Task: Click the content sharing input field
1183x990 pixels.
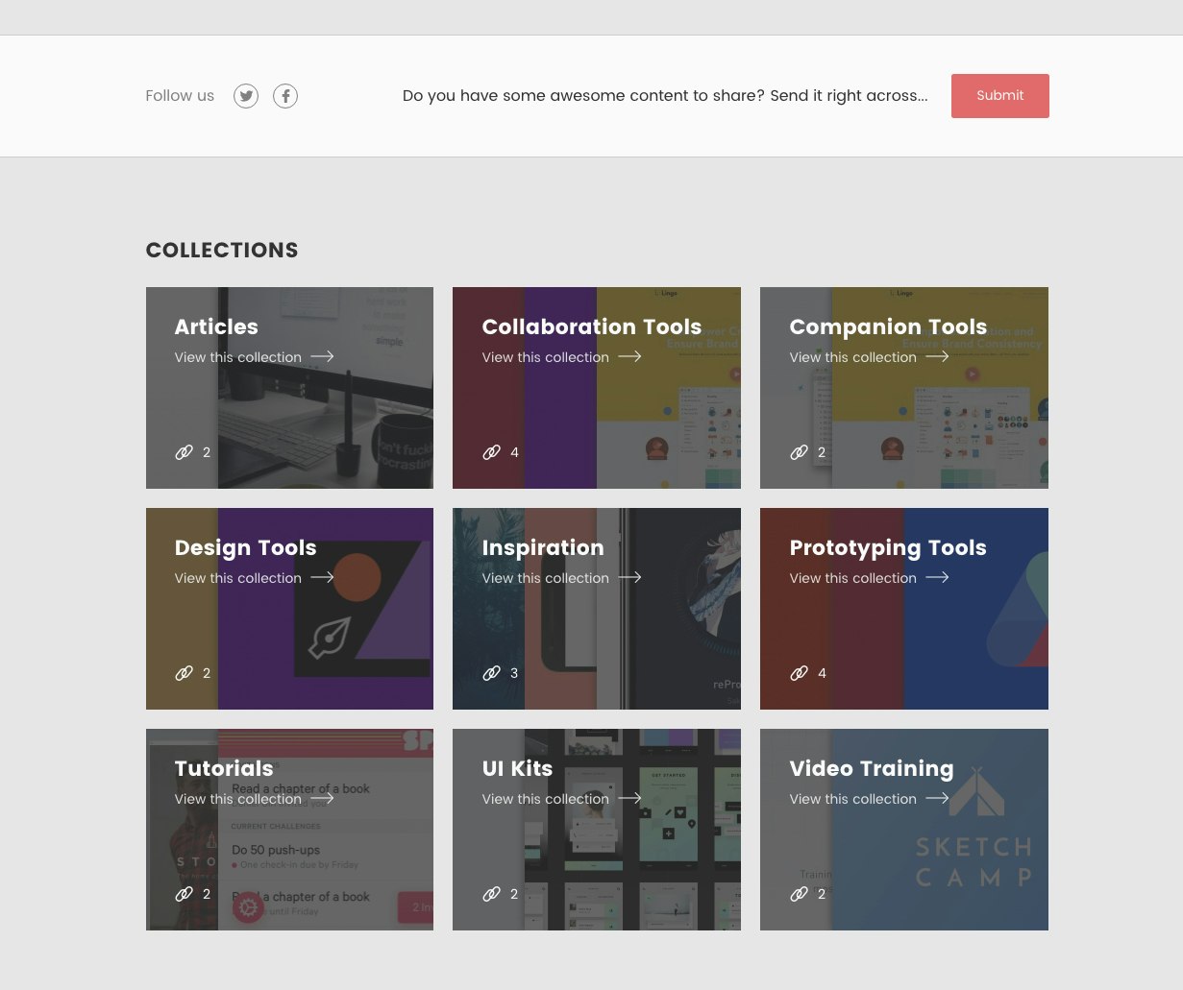Action: [x=665, y=96]
